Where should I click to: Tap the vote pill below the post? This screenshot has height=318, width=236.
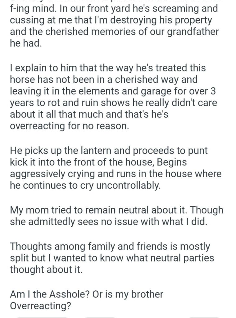point(42,316)
